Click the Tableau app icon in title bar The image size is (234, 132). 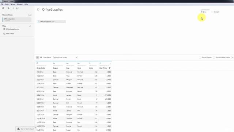click(1, 1)
